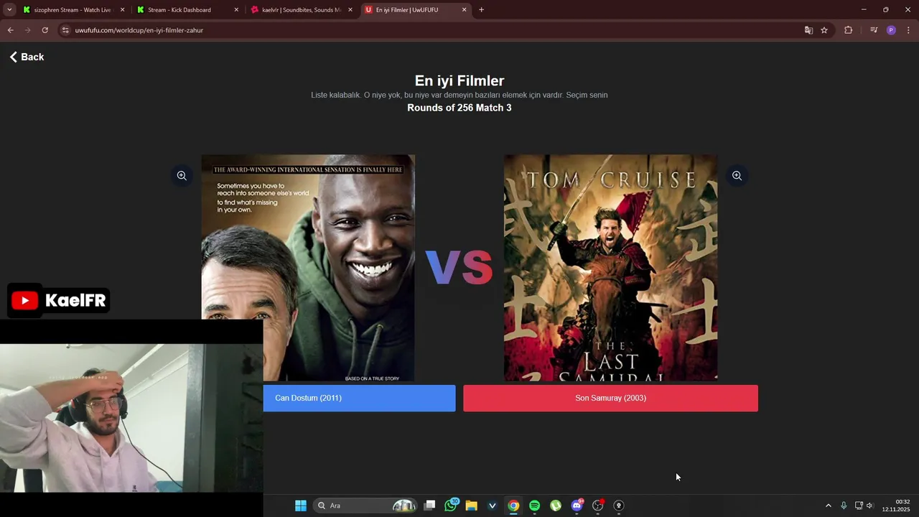919x517 pixels.
Task: Switch to the sizophren Stream tab
Action: (72, 10)
